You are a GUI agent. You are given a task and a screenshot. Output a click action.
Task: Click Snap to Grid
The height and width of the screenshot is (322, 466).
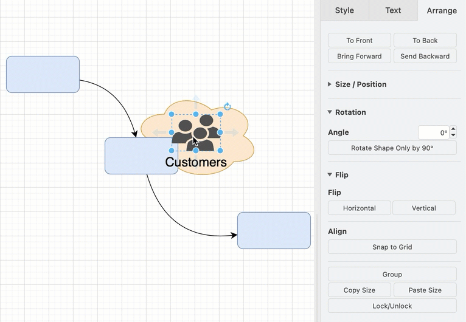click(392, 247)
